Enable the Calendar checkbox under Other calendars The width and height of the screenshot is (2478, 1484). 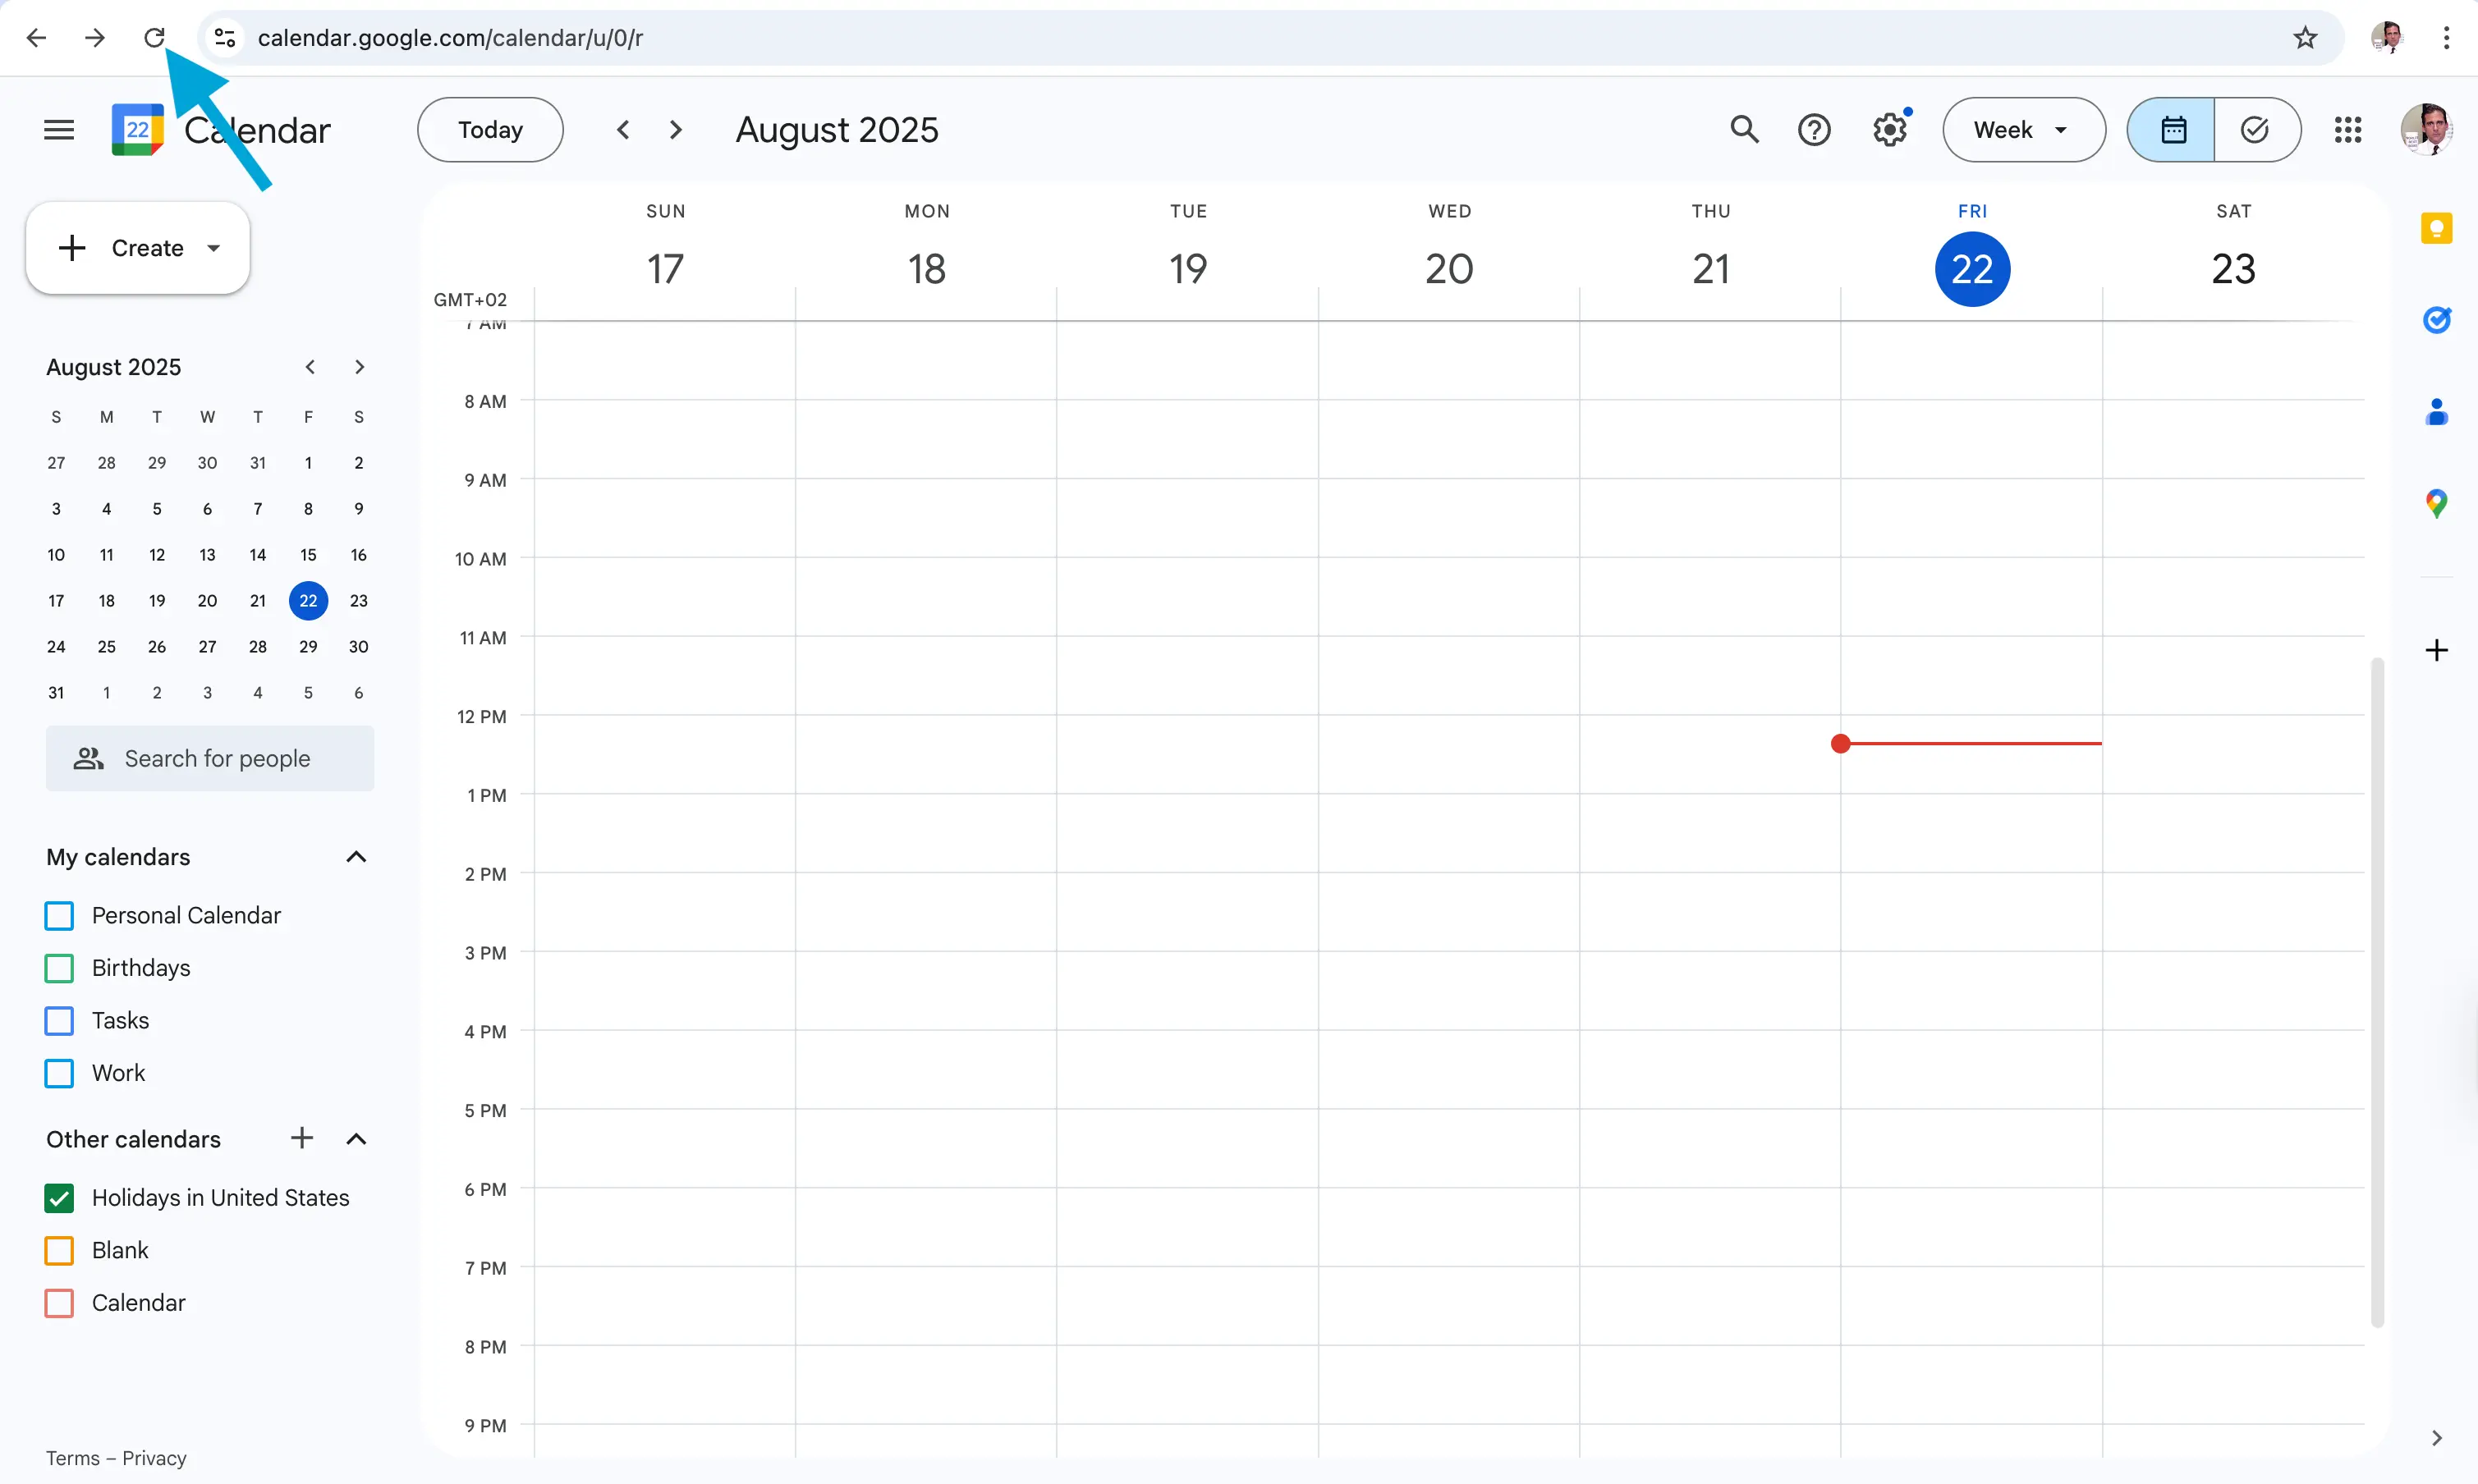tap(59, 1303)
